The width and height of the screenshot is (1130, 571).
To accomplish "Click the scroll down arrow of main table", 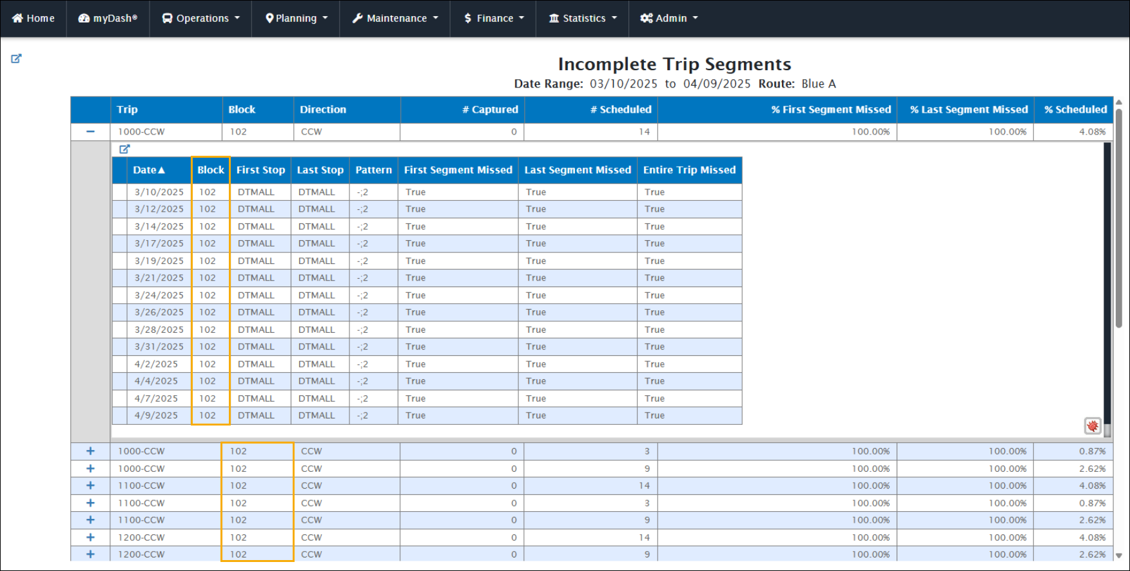I will coord(1119,555).
